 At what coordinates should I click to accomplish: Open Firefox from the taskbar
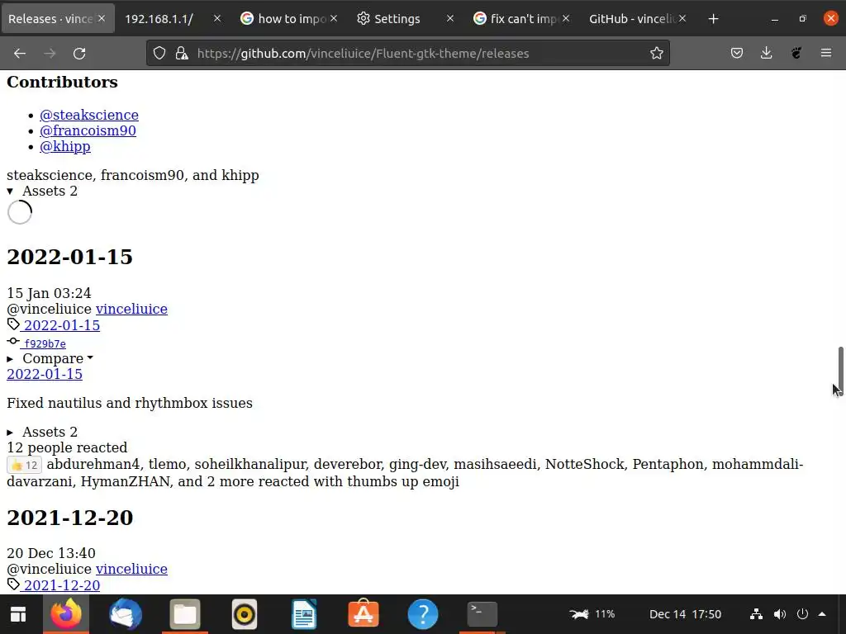[x=66, y=614]
